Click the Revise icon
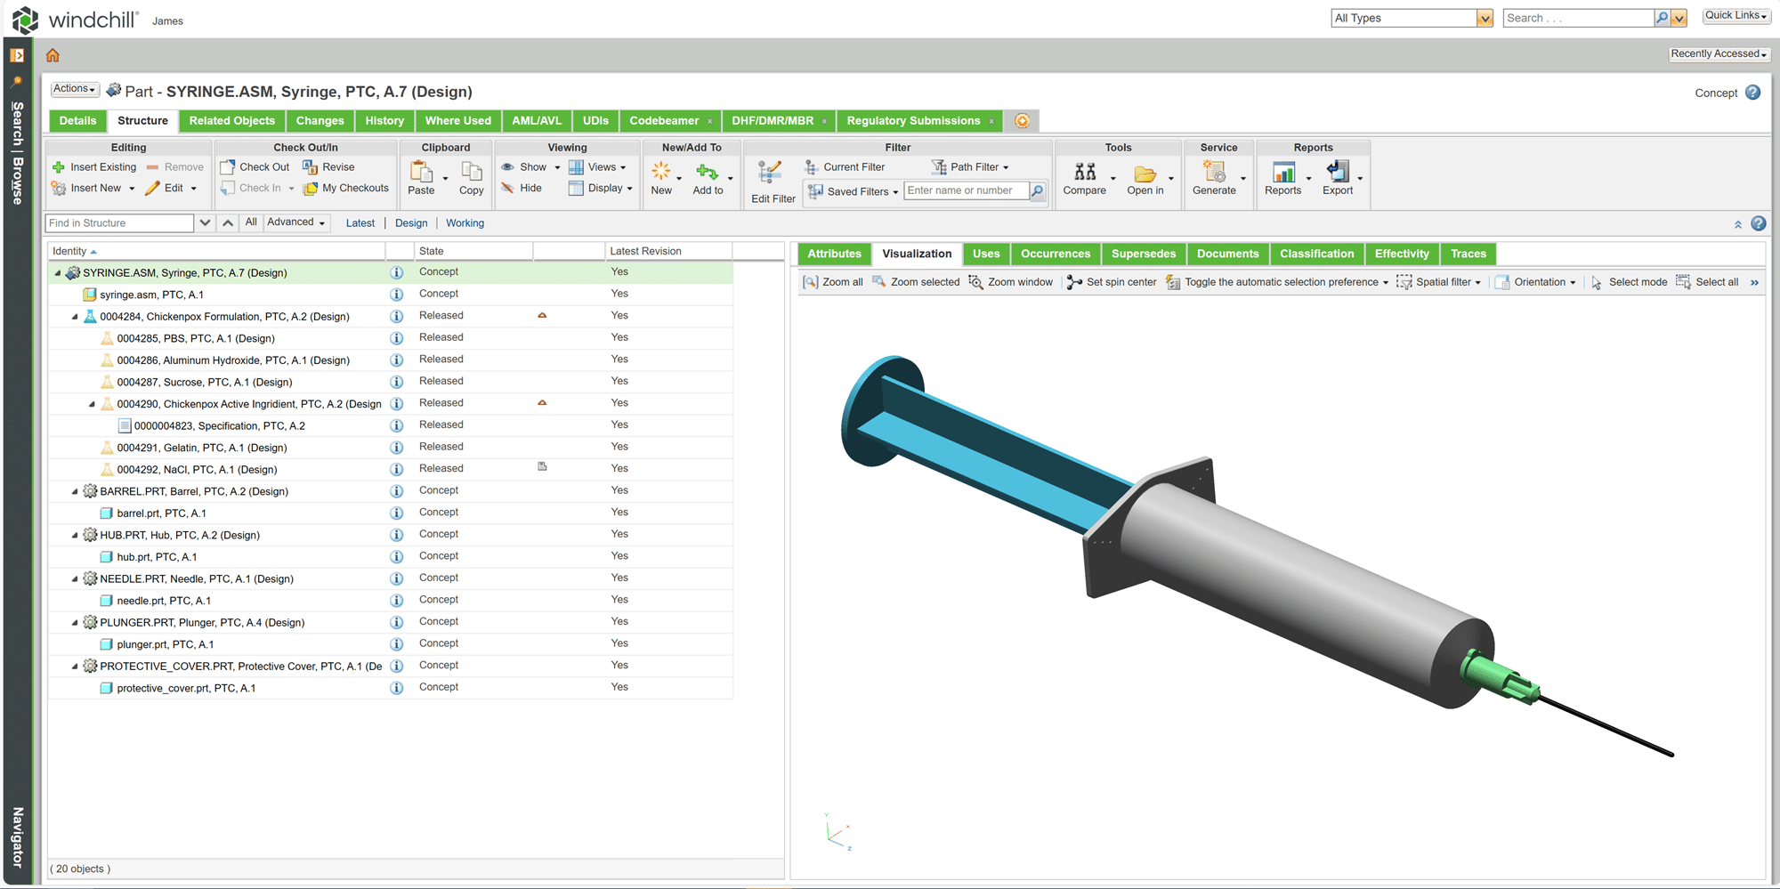Viewport: 1780px width, 889px height. coord(310,166)
